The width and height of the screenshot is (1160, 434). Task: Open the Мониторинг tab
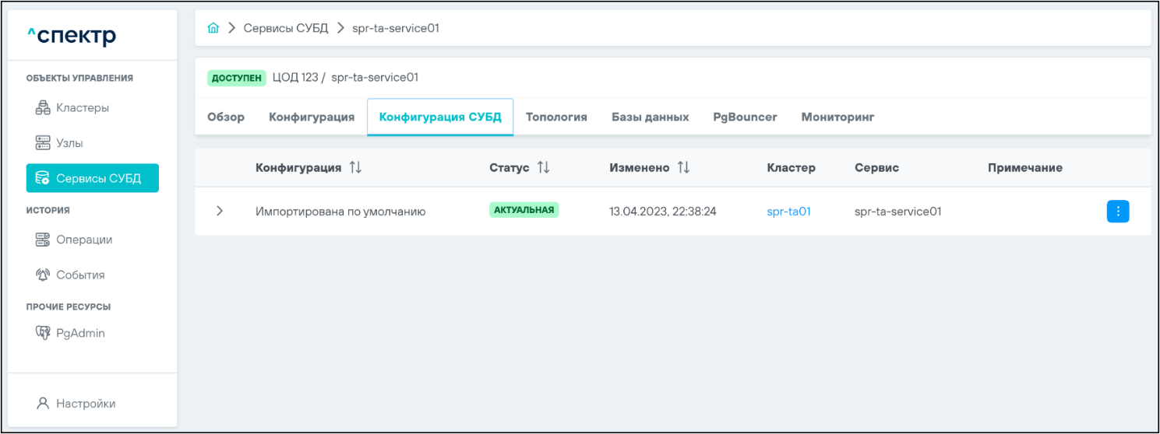coord(837,117)
